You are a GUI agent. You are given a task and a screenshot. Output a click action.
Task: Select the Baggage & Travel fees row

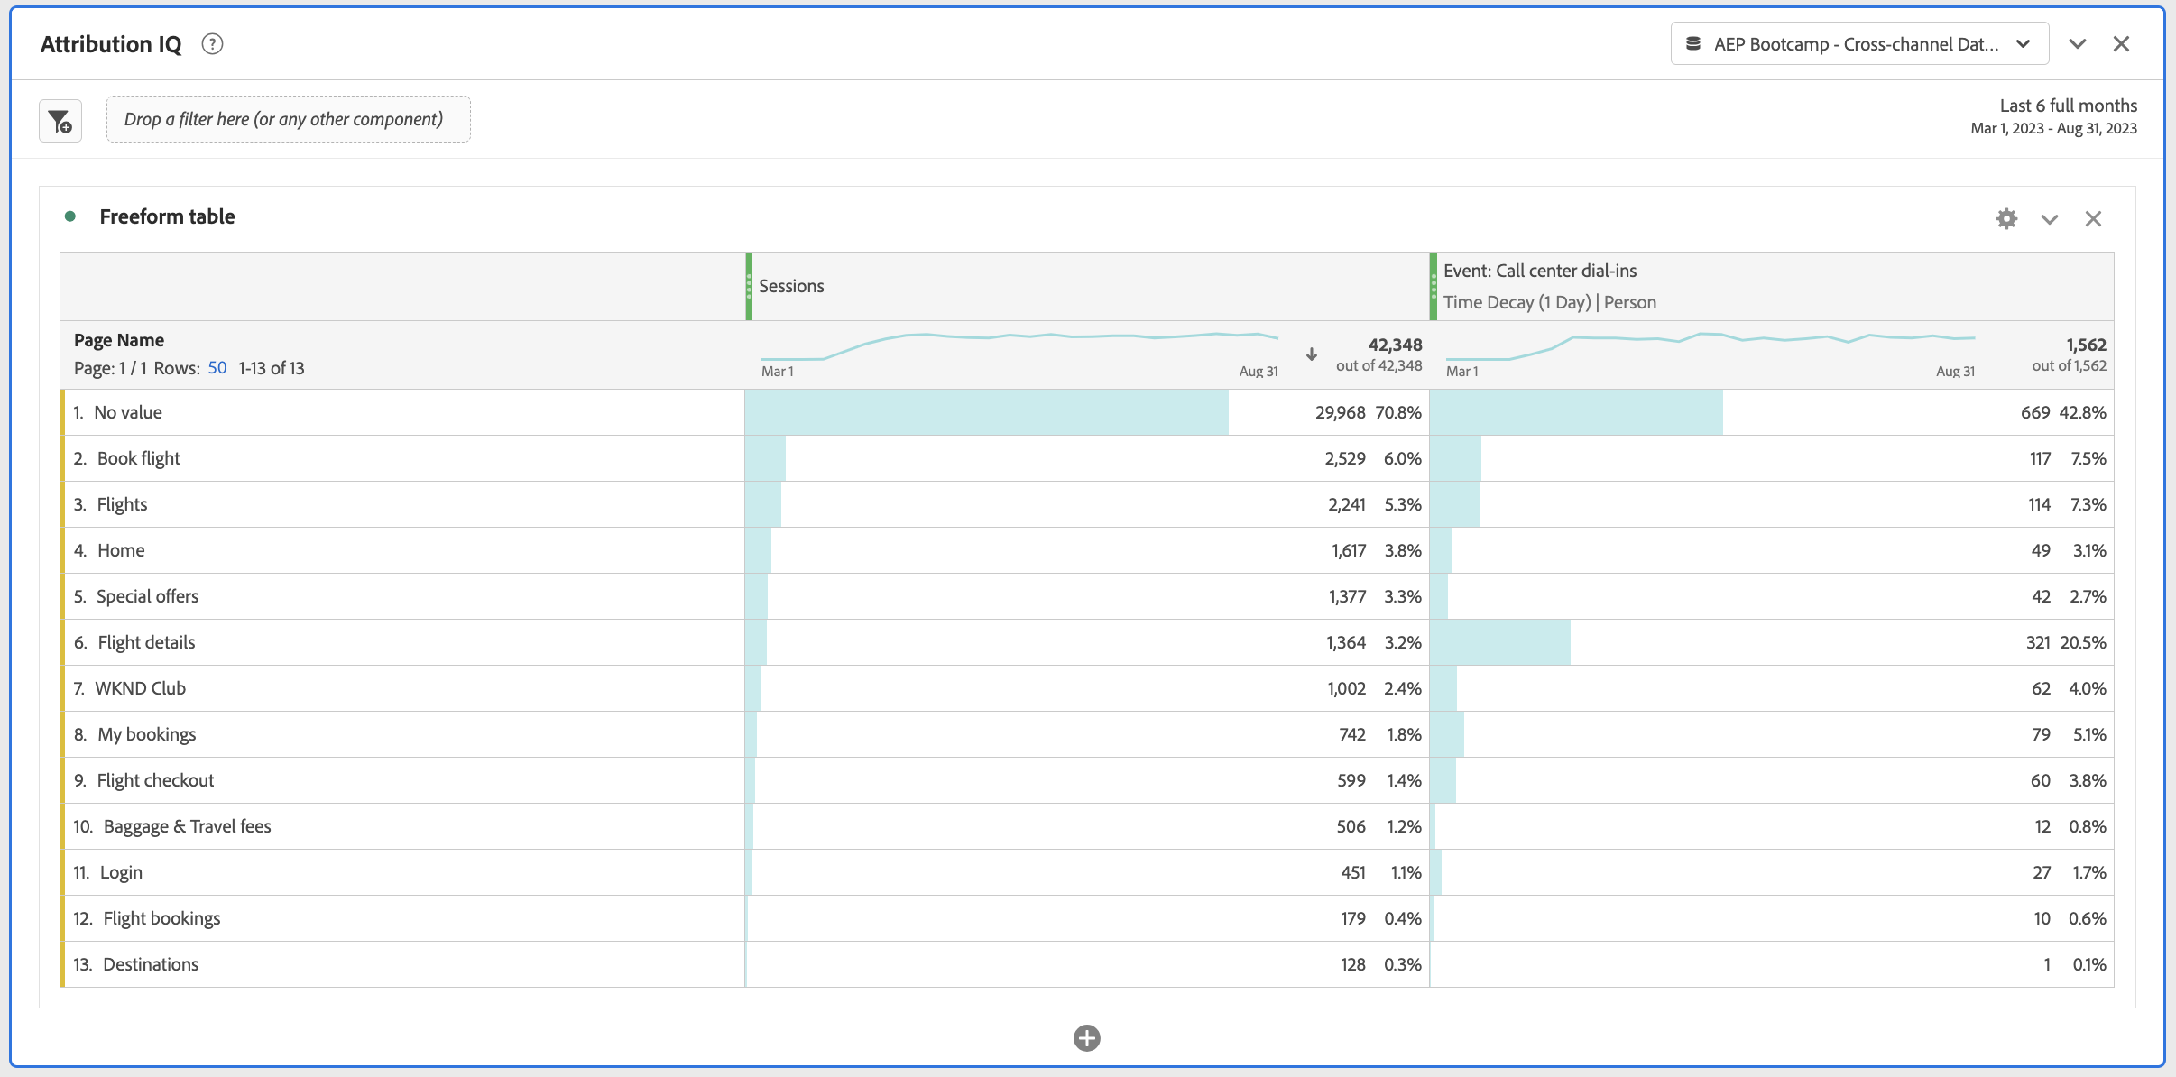(x=1087, y=826)
